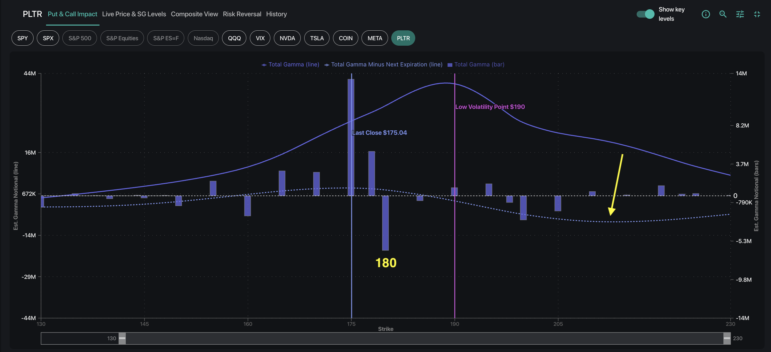Switch to Live Price & SG Levels tab
The image size is (771, 352).
tap(134, 14)
